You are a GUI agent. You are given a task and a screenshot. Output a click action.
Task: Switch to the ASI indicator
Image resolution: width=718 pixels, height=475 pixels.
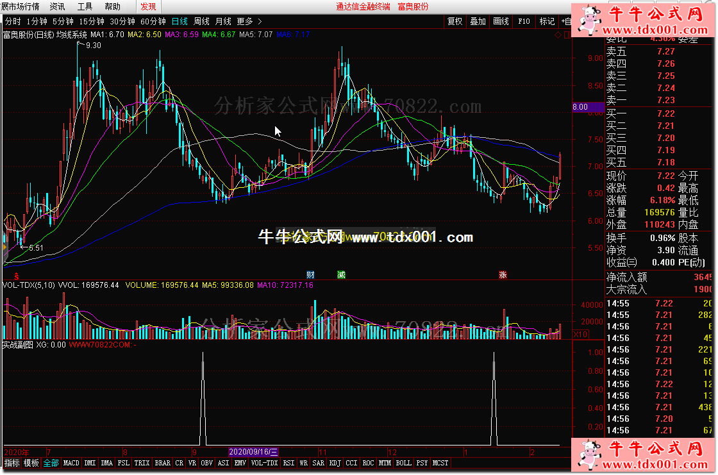[224, 463]
